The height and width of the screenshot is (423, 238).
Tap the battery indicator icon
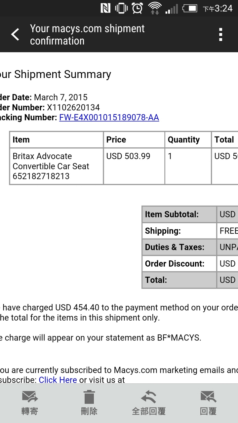point(190,8)
